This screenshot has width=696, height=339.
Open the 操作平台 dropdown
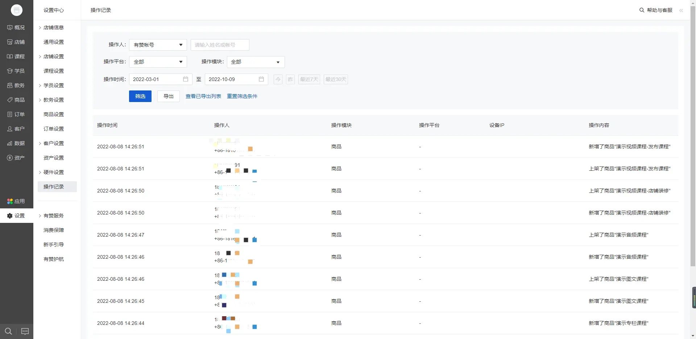[x=158, y=62]
